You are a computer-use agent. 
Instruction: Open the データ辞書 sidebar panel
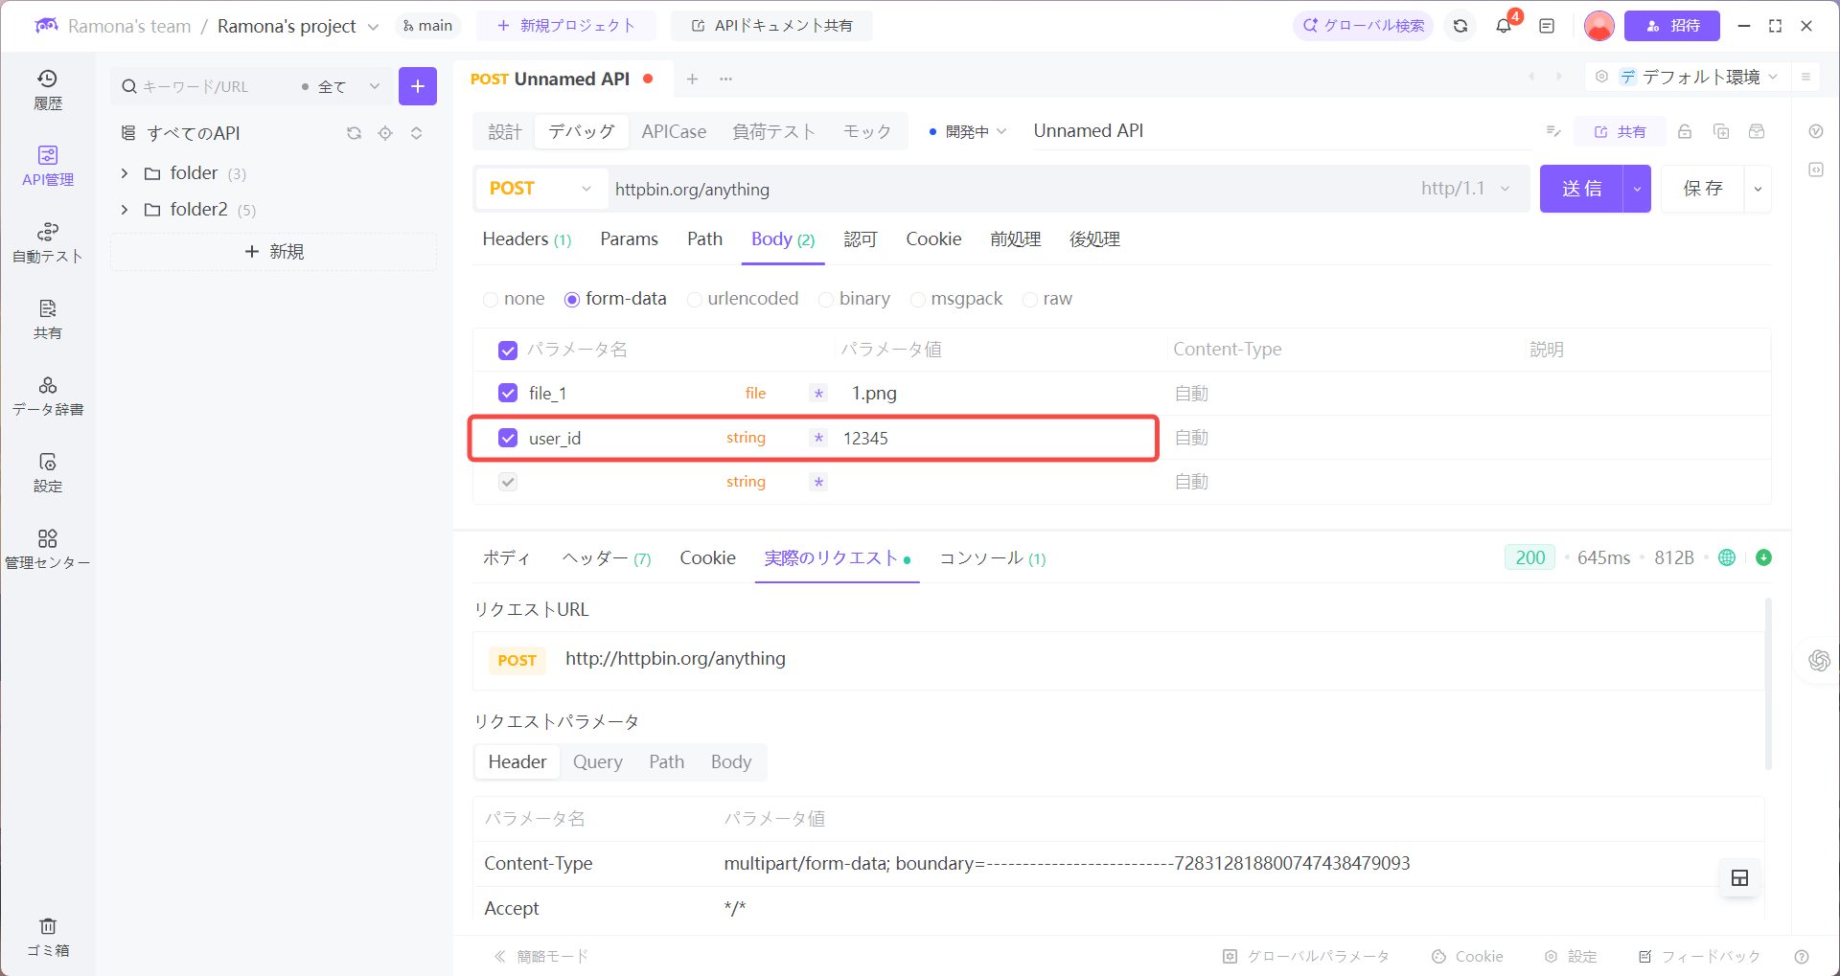pyautogui.click(x=48, y=396)
